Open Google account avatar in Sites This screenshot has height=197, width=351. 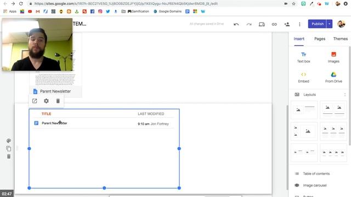pos(341,24)
